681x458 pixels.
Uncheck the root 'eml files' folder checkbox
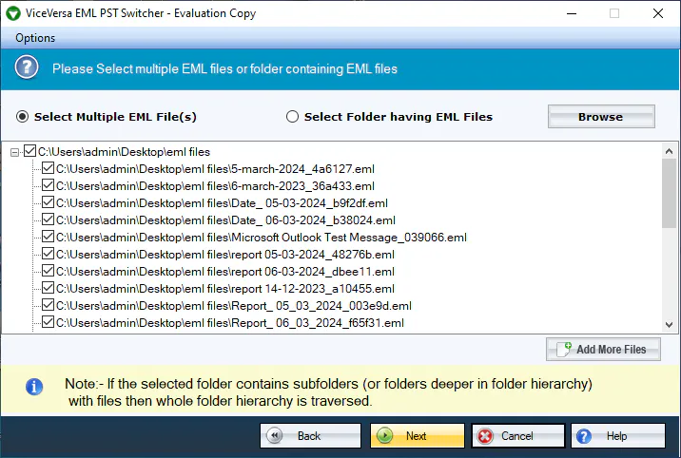point(30,151)
